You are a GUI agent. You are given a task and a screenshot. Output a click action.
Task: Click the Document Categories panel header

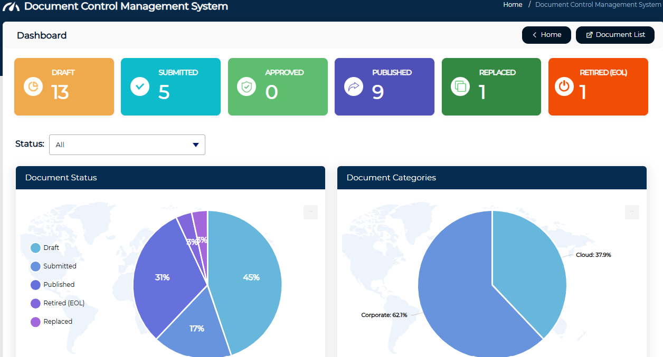coord(492,178)
